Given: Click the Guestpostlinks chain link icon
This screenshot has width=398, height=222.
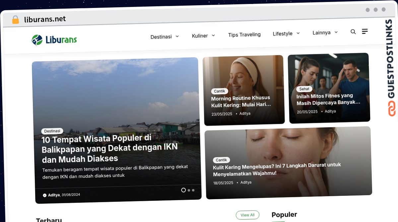Looking at the screenshot, I should [x=392, y=108].
